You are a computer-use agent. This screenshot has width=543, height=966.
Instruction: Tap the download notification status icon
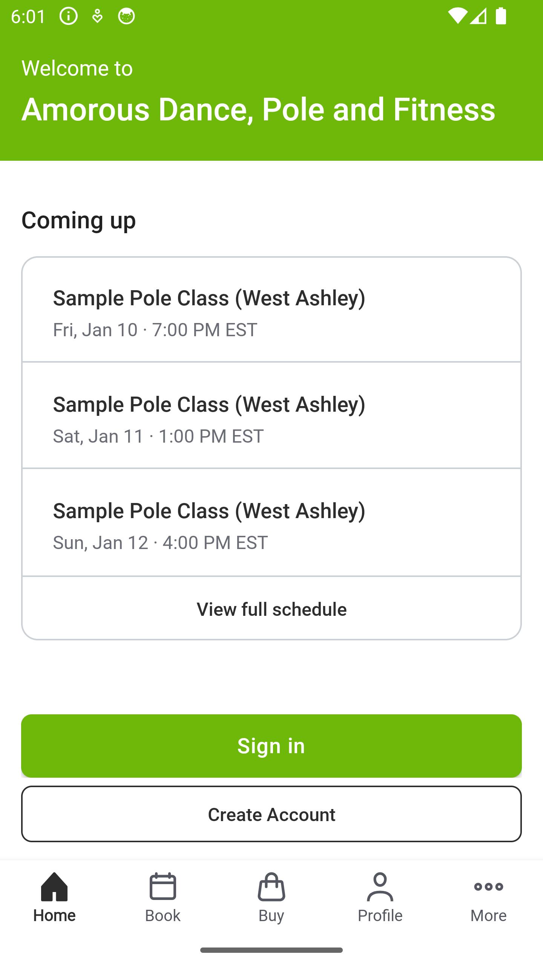pos(97,16)
